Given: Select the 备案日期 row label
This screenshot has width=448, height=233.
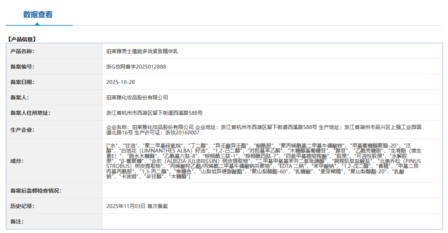Looking at the screenshot, I should tap(22, 82).
